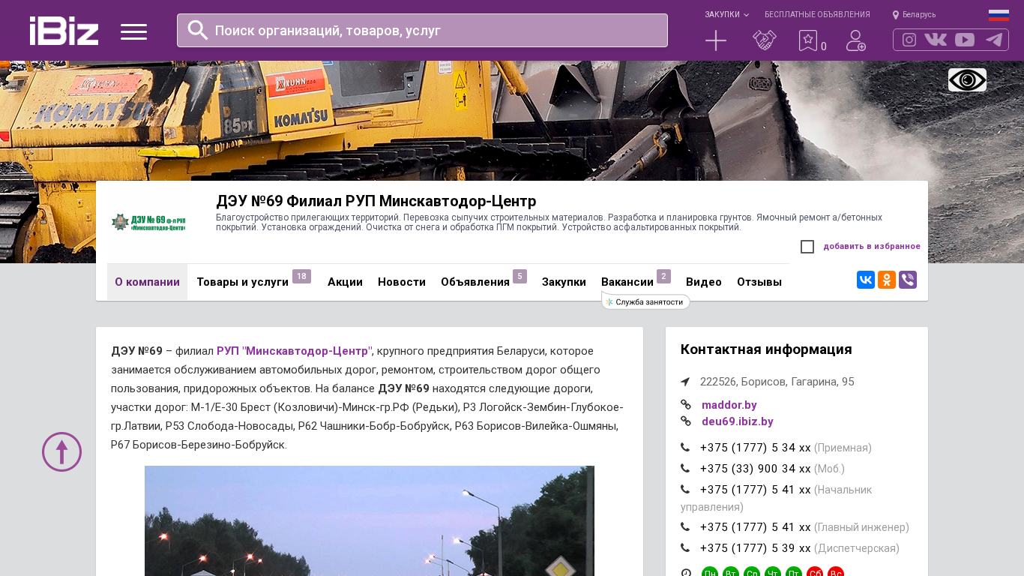Open the iBiz VK page in header

tap(936, 40)
